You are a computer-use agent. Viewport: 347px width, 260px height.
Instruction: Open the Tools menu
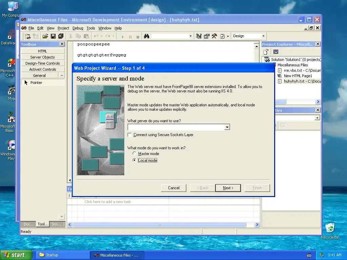tap(91, 28)
